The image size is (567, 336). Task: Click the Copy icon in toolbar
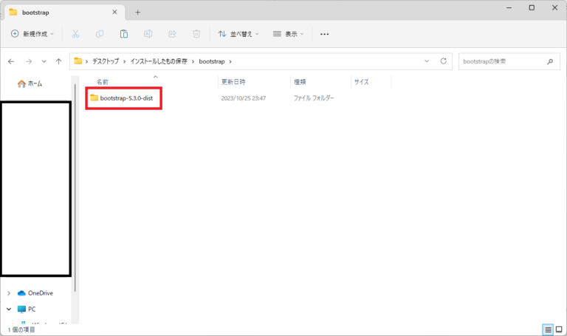point(100,34)
